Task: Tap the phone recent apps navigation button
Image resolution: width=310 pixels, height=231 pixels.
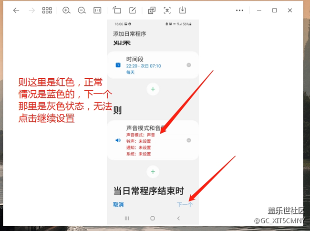Action: pos(127,218)
